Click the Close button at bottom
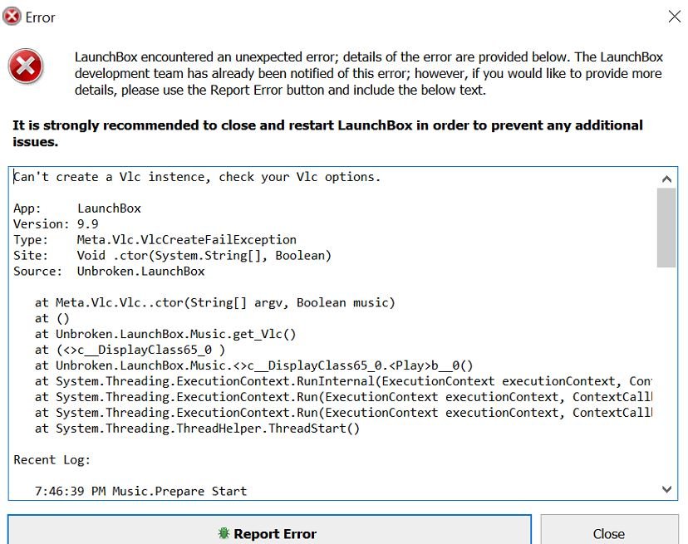The width and height of the screenshot is (688, 544). (609, 530)
